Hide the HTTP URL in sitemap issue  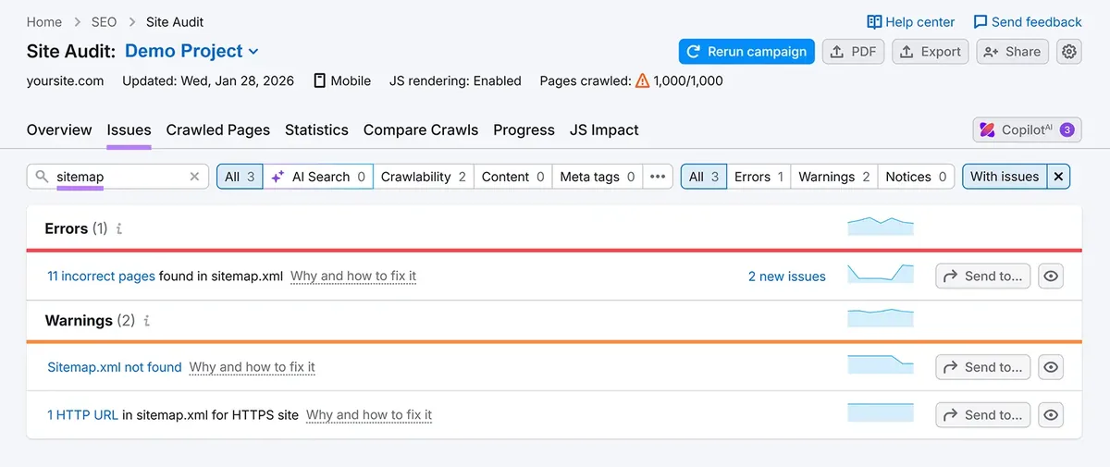(1051, 415)
